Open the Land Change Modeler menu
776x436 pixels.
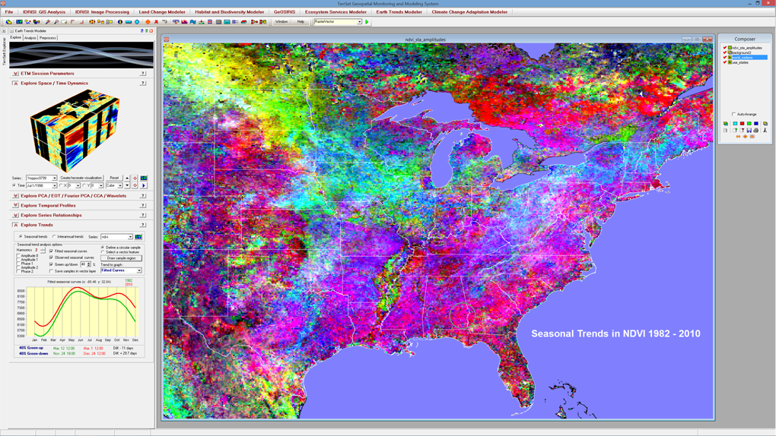pyautogui.click(x=162, y=12)
